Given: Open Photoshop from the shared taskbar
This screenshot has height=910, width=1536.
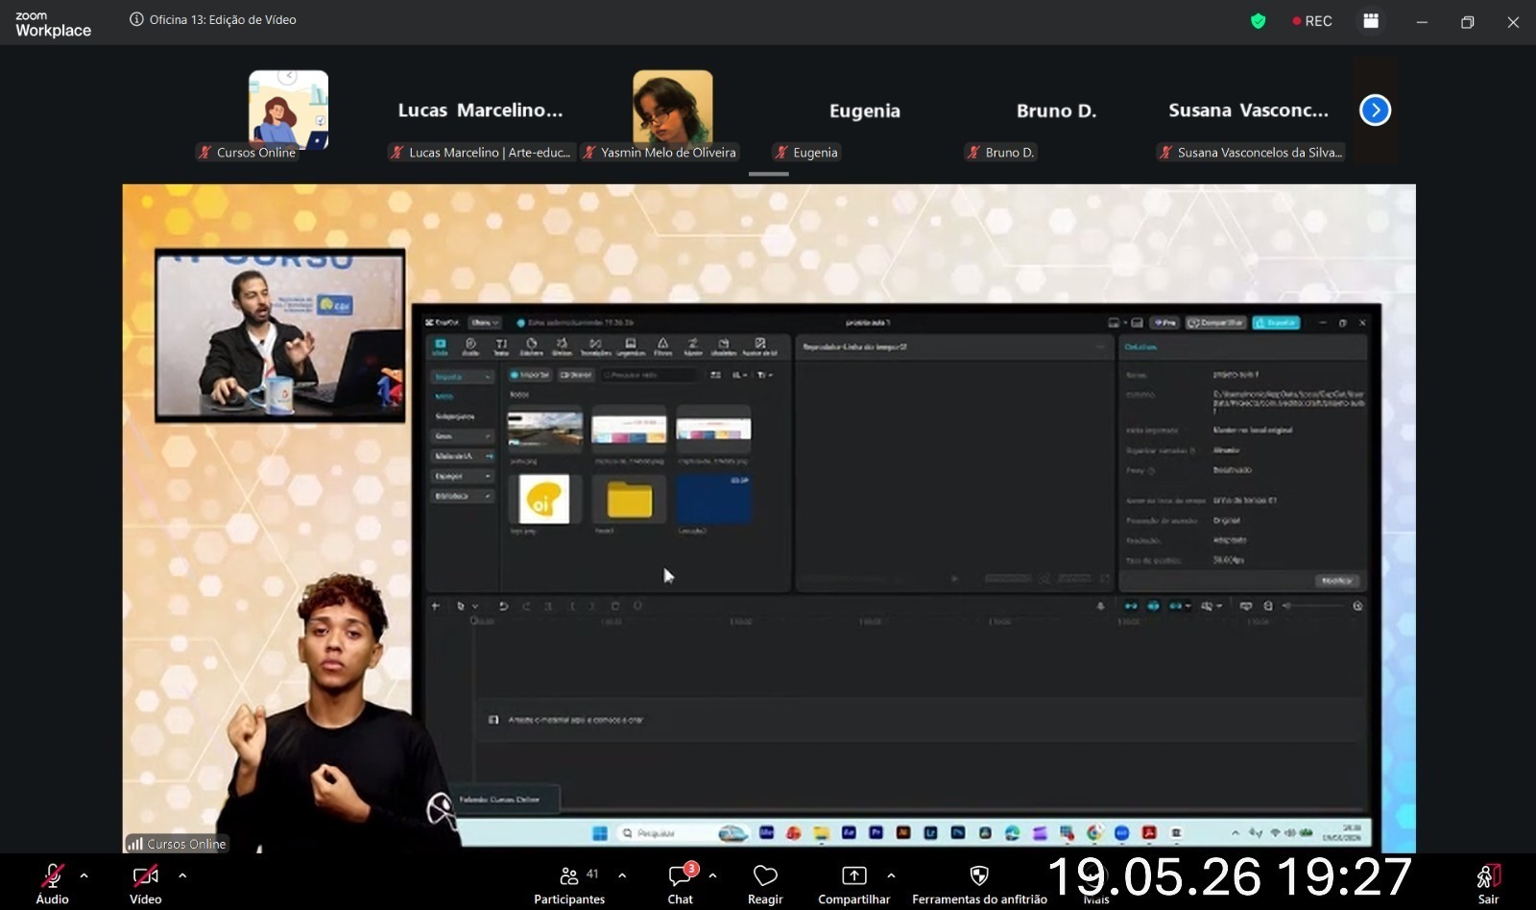Looking at the screenshot, I should coord(957,833).
